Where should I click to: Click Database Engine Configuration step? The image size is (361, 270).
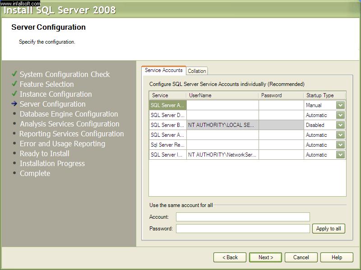(x=69, y=114)
